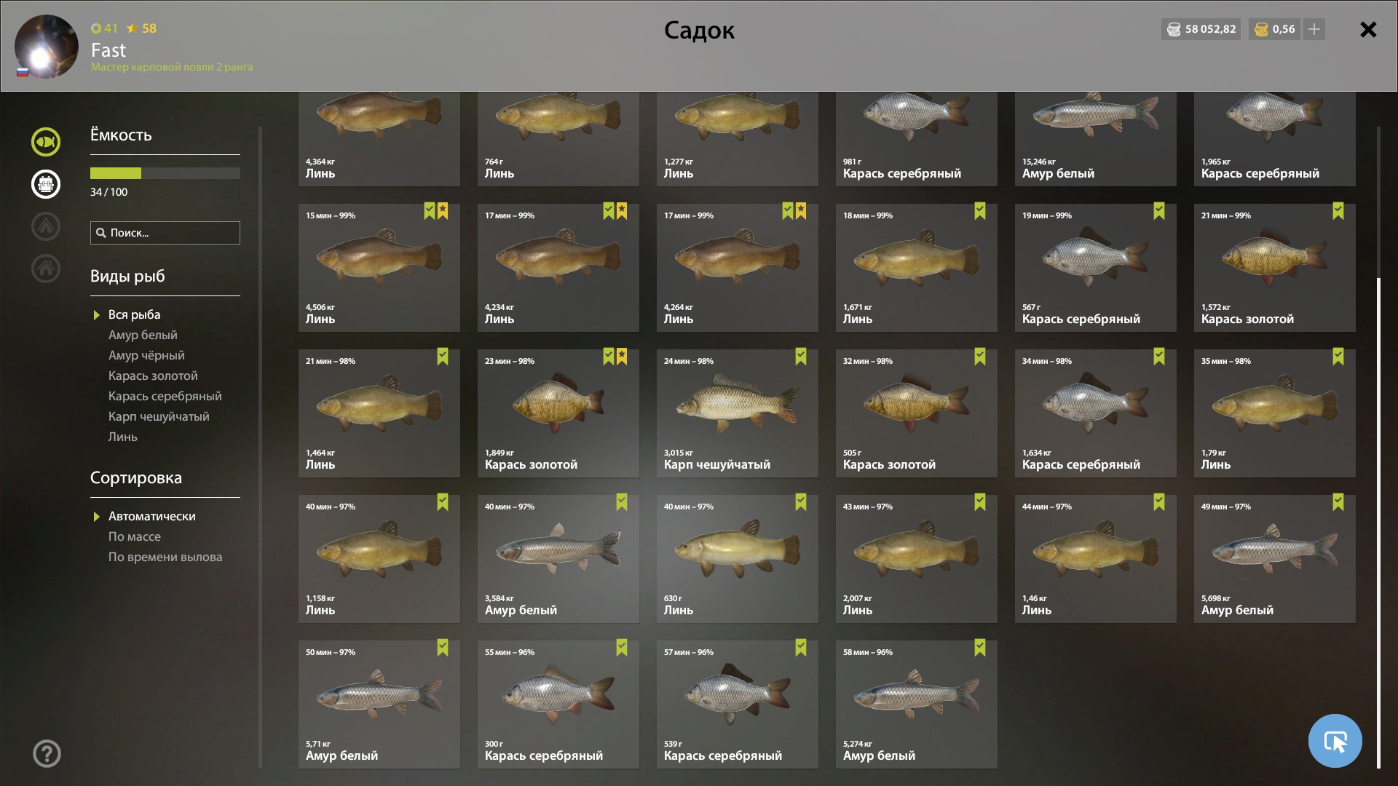Click the star badge on 4,506 кг Линь

pyautogui.click(x=443, y=211)
